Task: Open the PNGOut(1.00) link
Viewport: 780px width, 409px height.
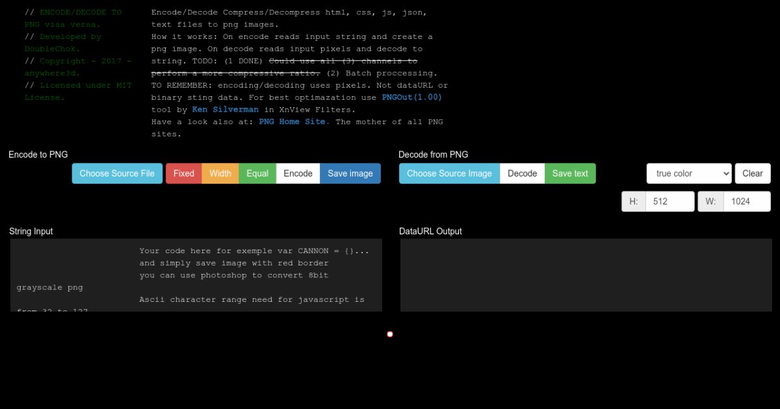Action: (411, 97)
